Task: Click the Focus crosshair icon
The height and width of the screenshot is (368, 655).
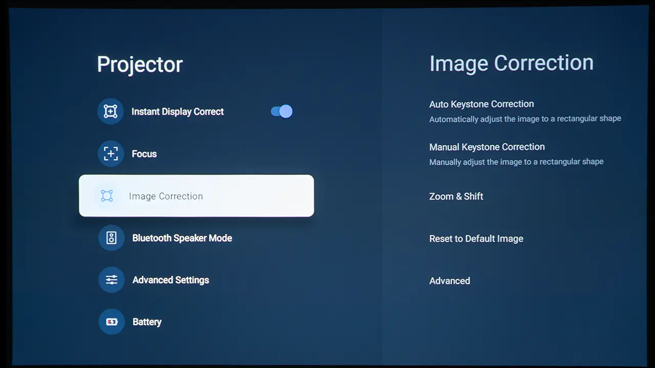Action: coord(111,154)
